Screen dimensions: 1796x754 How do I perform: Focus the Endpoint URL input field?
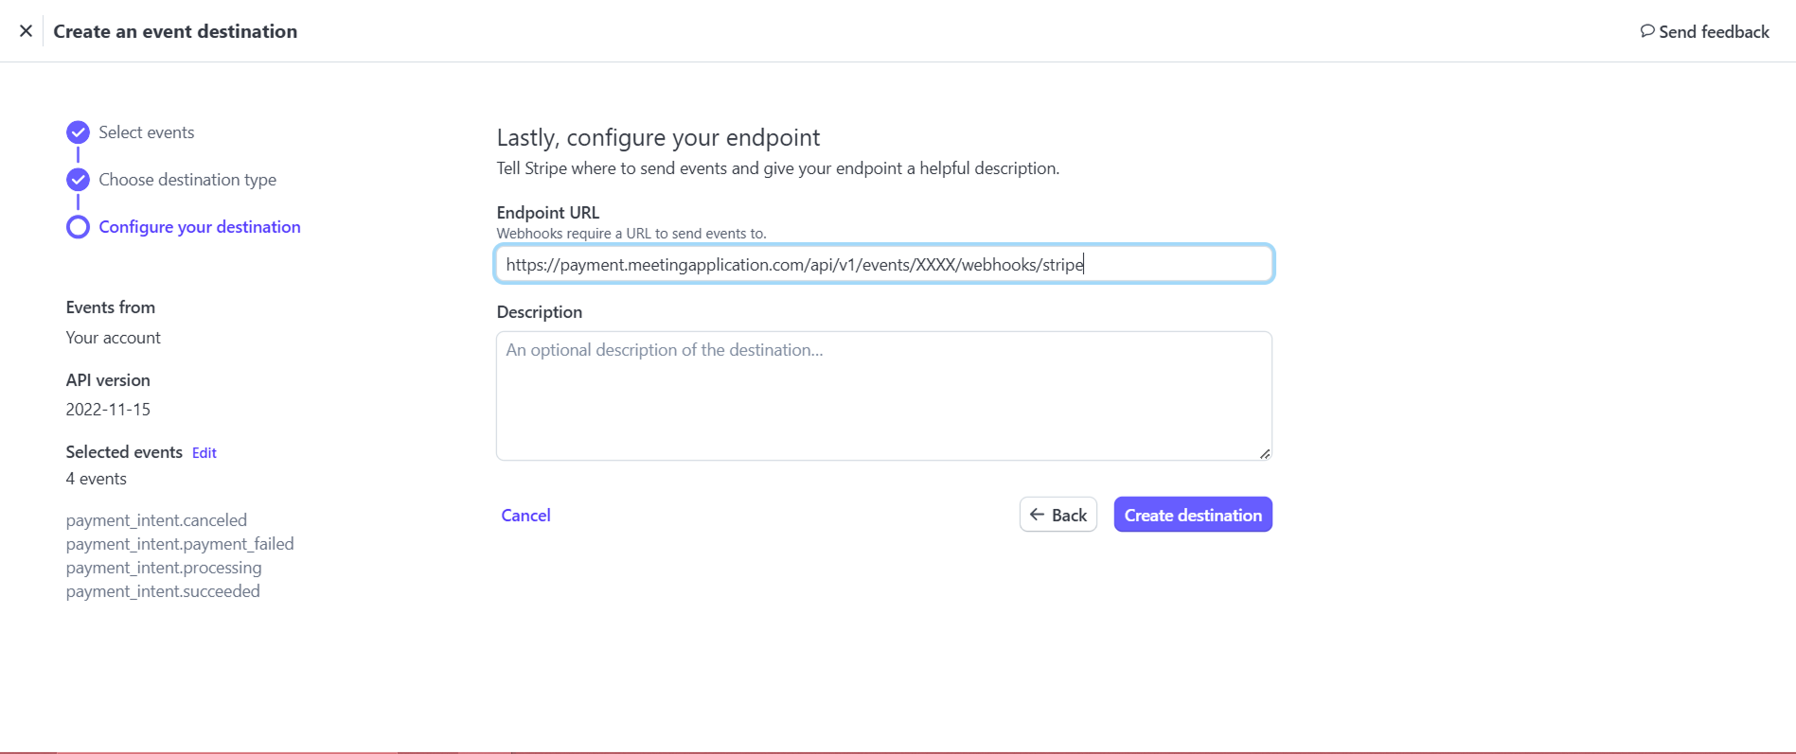coord(884,264)
